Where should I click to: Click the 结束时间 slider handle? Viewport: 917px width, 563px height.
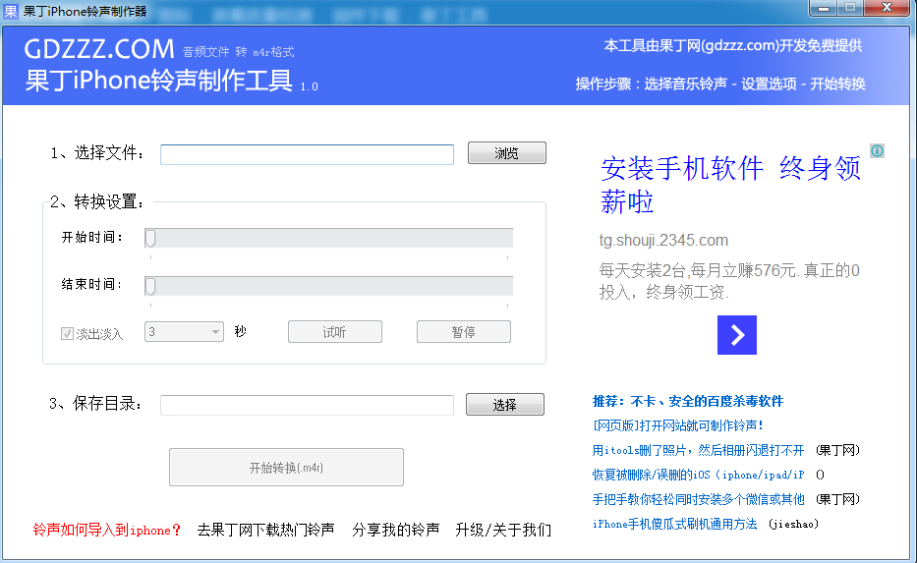point(150,286)
